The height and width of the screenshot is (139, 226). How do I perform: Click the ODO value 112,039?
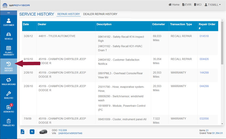[63, 130]
